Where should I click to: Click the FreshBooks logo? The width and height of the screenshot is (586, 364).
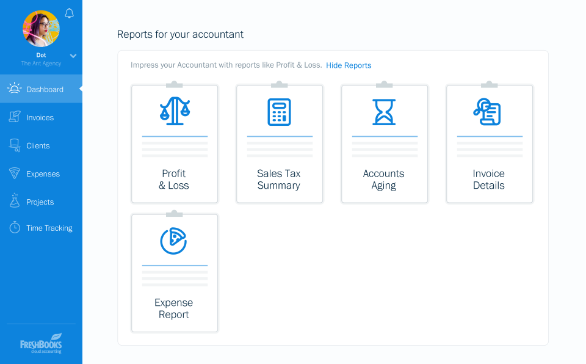pos(41,343)
